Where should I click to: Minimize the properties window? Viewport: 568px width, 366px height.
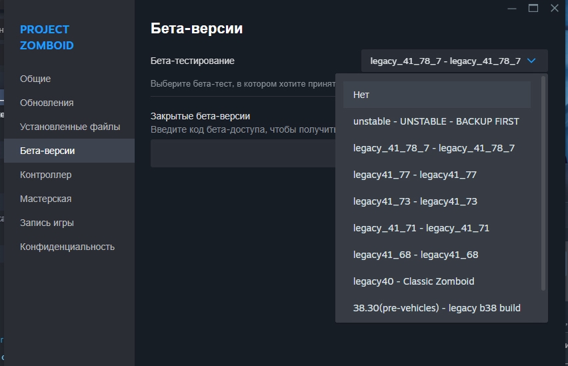[x=512, y=9]
